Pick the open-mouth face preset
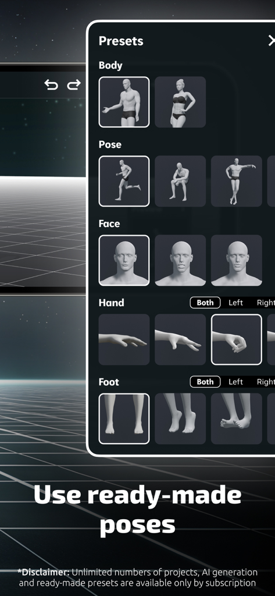Screen dimensions: 275x596 click(180, 260)
